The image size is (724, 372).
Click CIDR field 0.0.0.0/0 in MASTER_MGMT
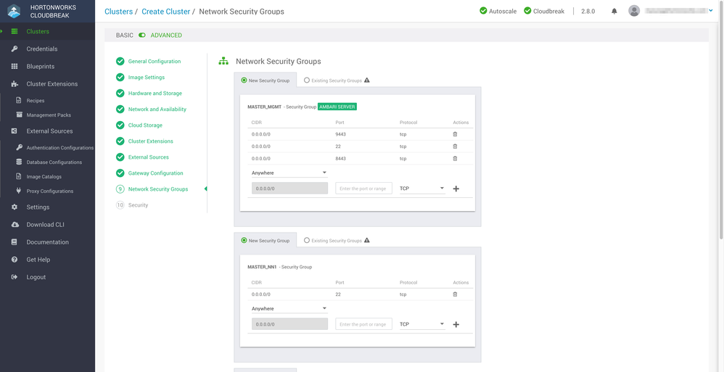(x=289, y=189)
